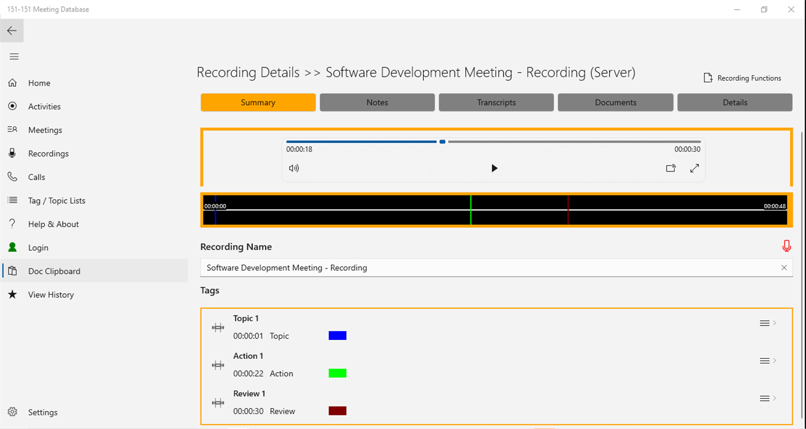Clear the Recording Name text using the X

[784, 267]
